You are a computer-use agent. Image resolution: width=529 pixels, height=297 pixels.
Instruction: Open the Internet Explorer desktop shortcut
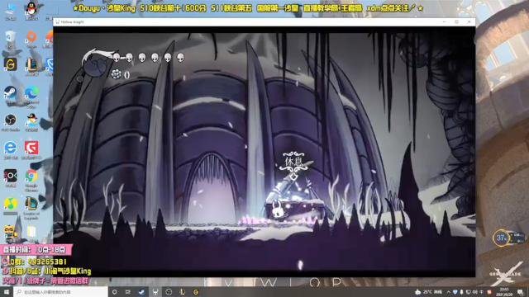point(11,150)
